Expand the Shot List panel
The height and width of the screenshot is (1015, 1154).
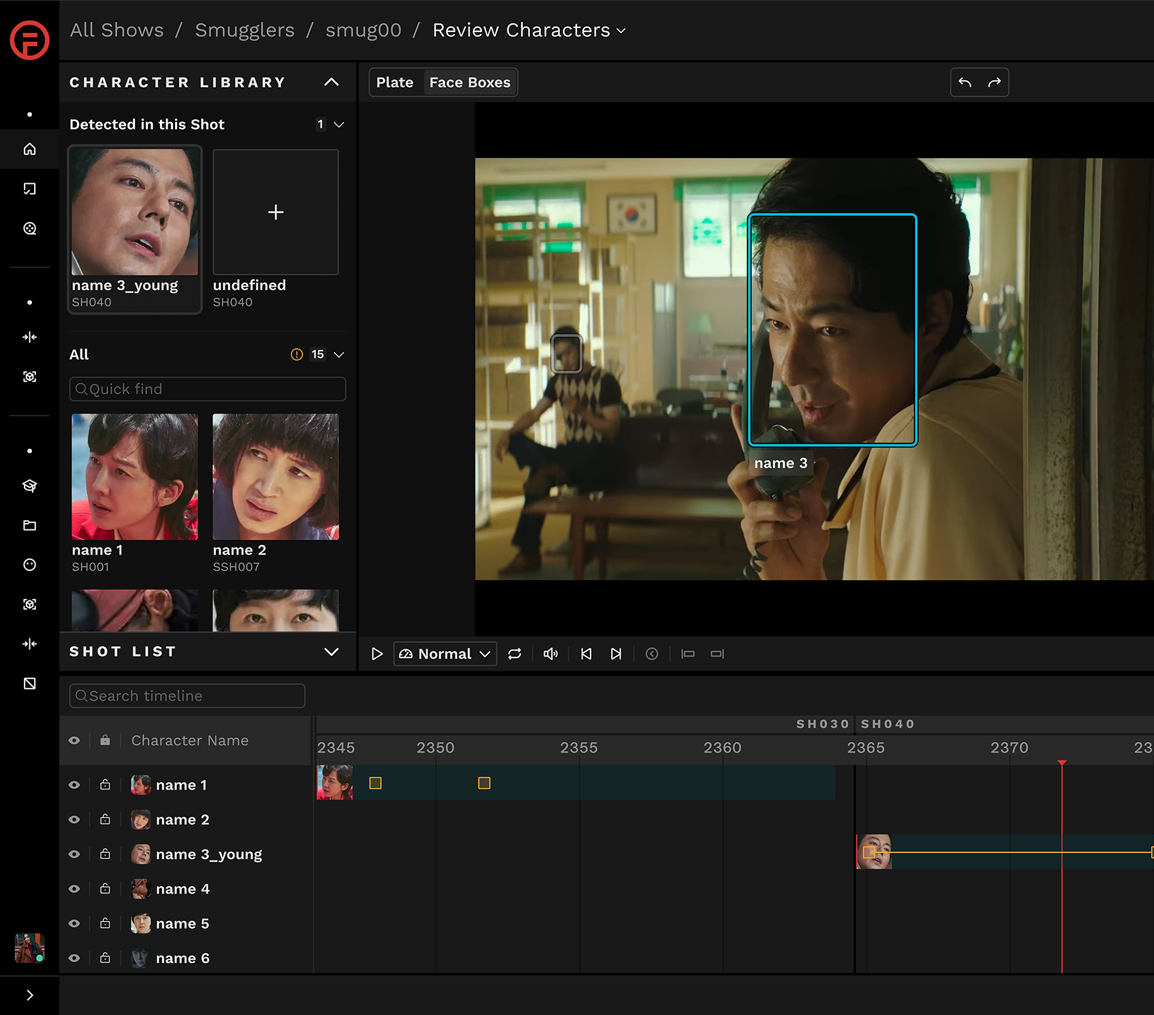tap(332, 652)
